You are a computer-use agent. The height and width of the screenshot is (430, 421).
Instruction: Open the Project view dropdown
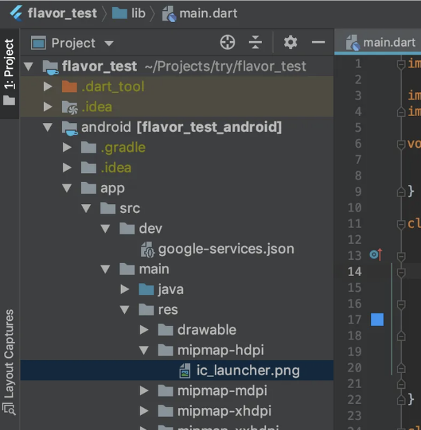[109, 43]
